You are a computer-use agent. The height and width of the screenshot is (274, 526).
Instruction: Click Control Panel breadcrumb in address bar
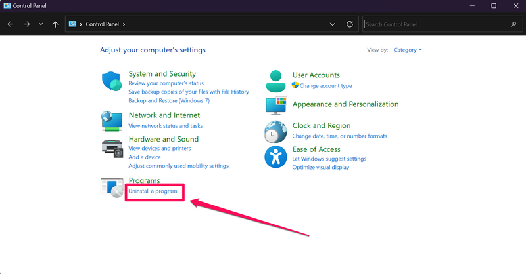pyautogui.click(x=103, y=24)
